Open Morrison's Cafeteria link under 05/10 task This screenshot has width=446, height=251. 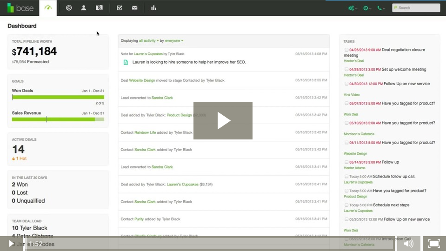click(x=359, y=134)
